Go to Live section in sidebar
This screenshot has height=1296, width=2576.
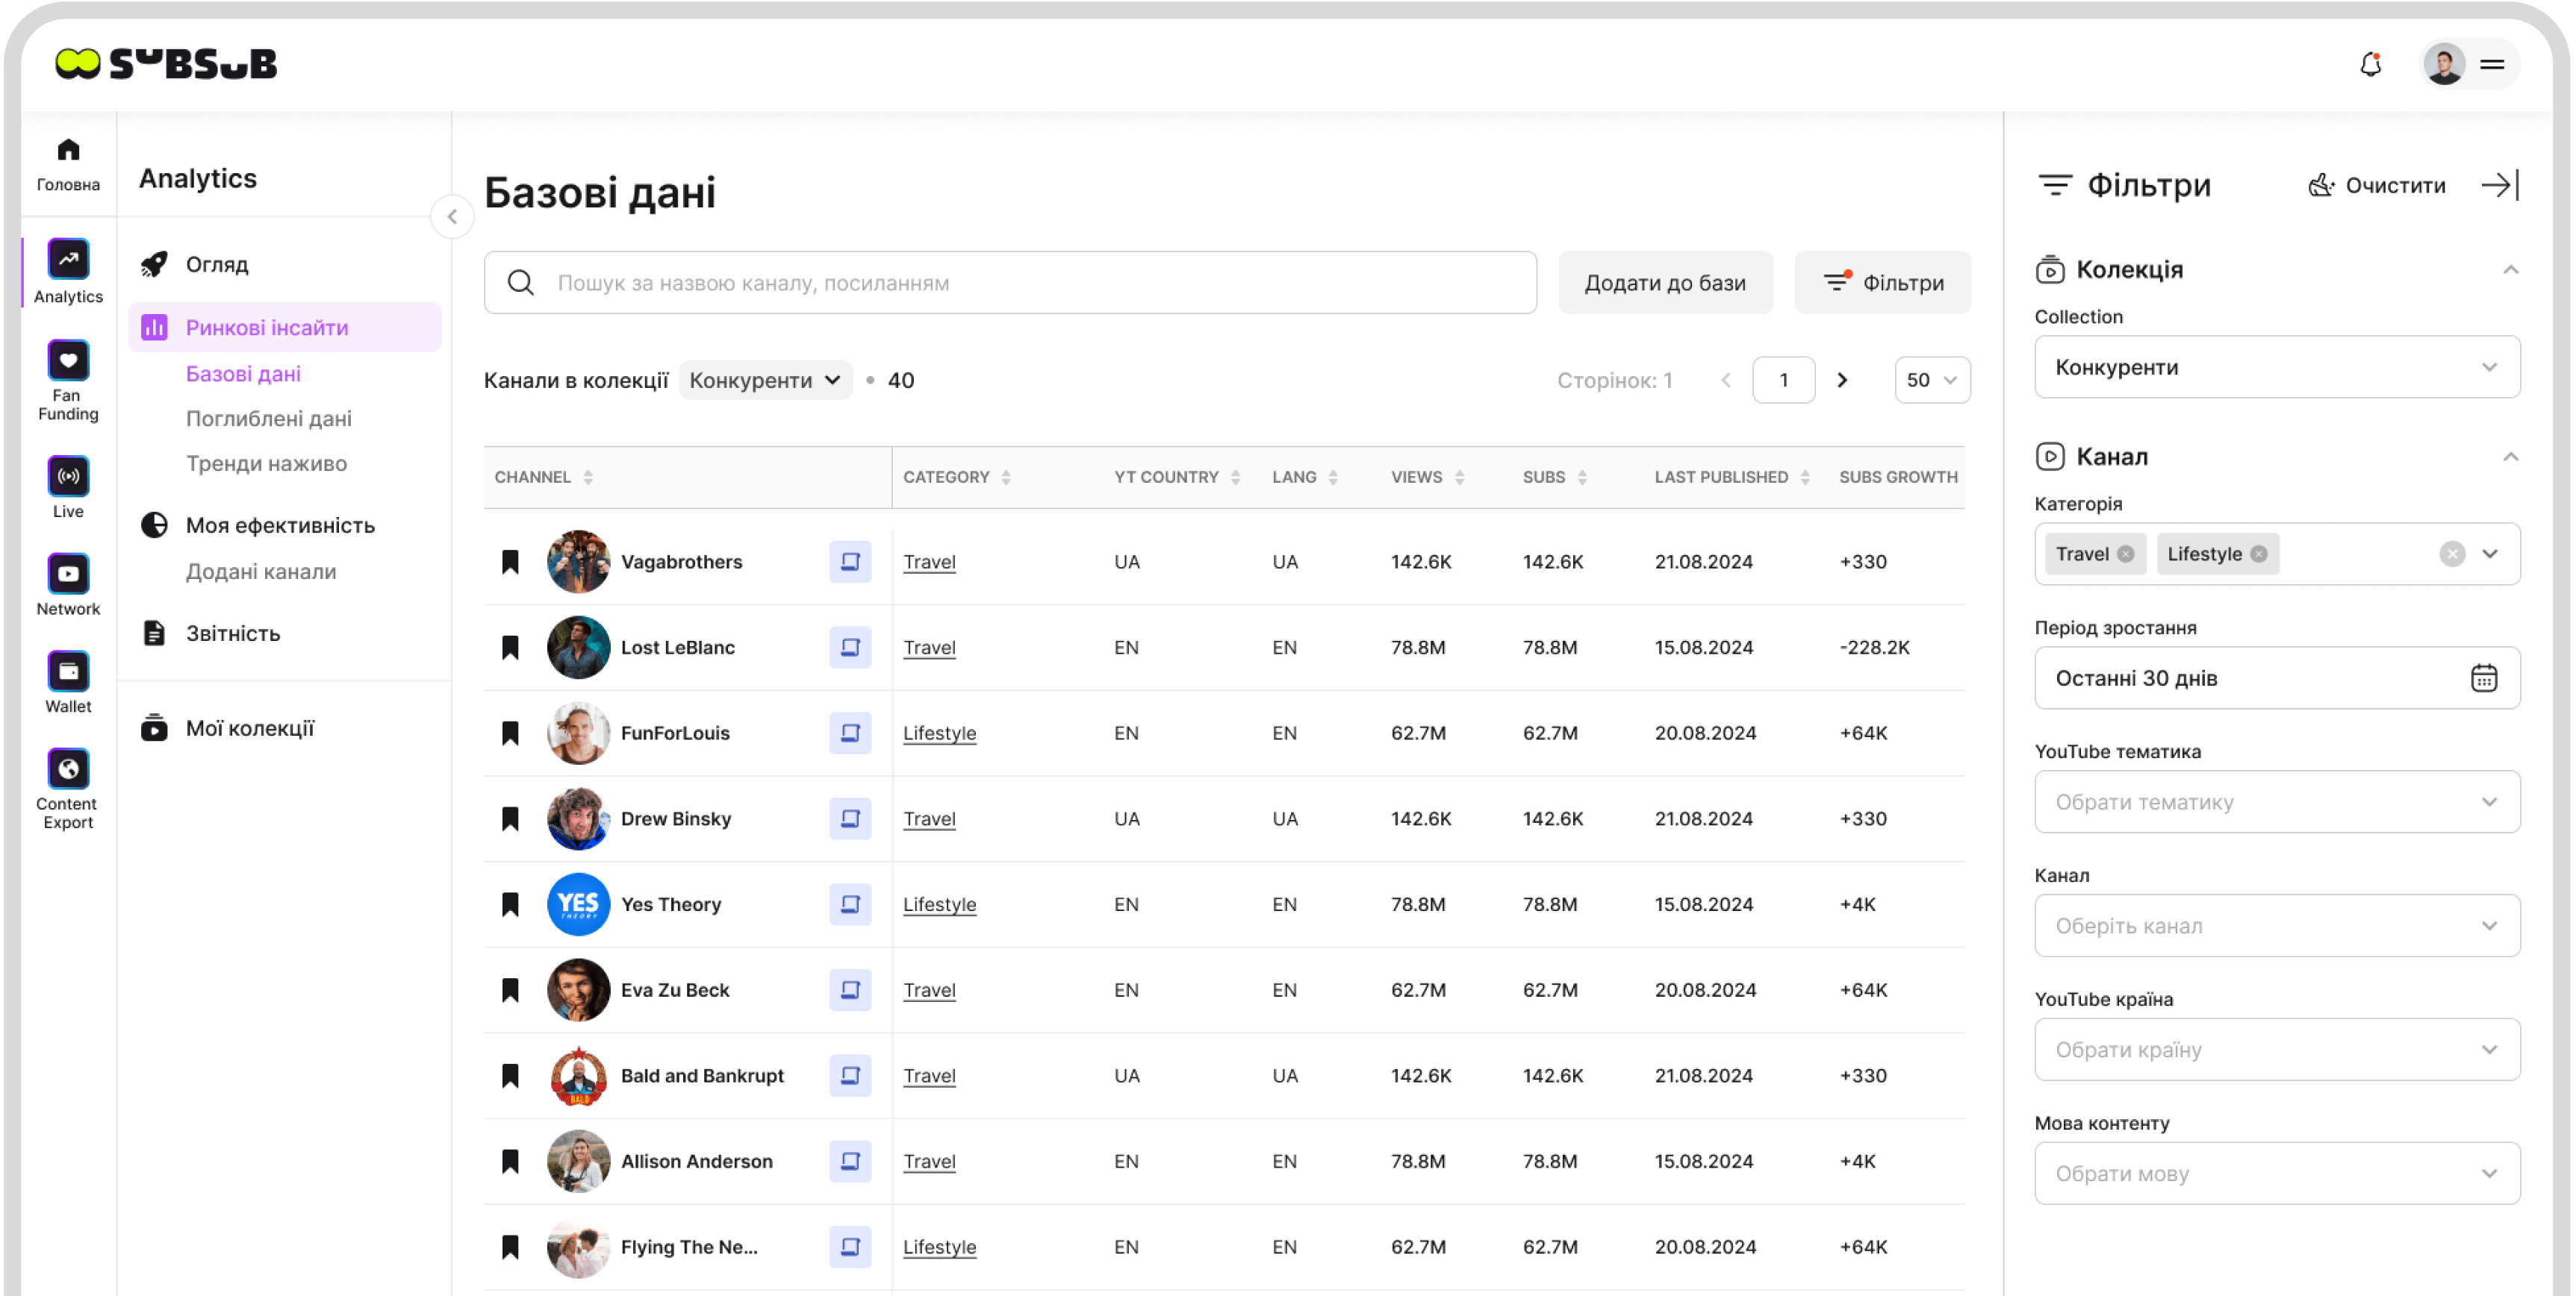click(x=68, y=477)
